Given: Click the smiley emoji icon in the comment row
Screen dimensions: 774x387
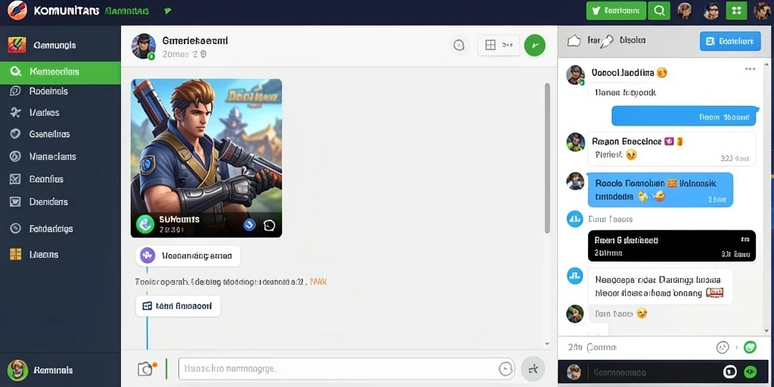Looking at the screenshot, I should click(723, 348).
